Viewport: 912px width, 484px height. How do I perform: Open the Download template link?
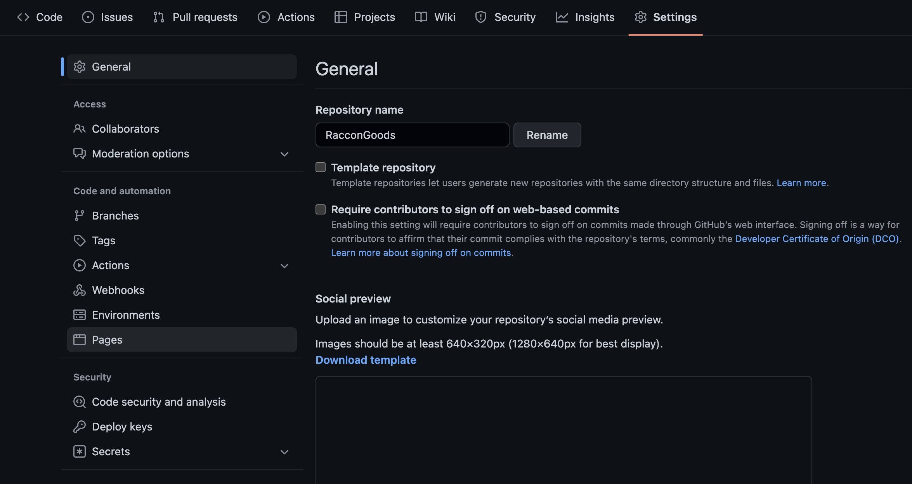click(366, 360)
